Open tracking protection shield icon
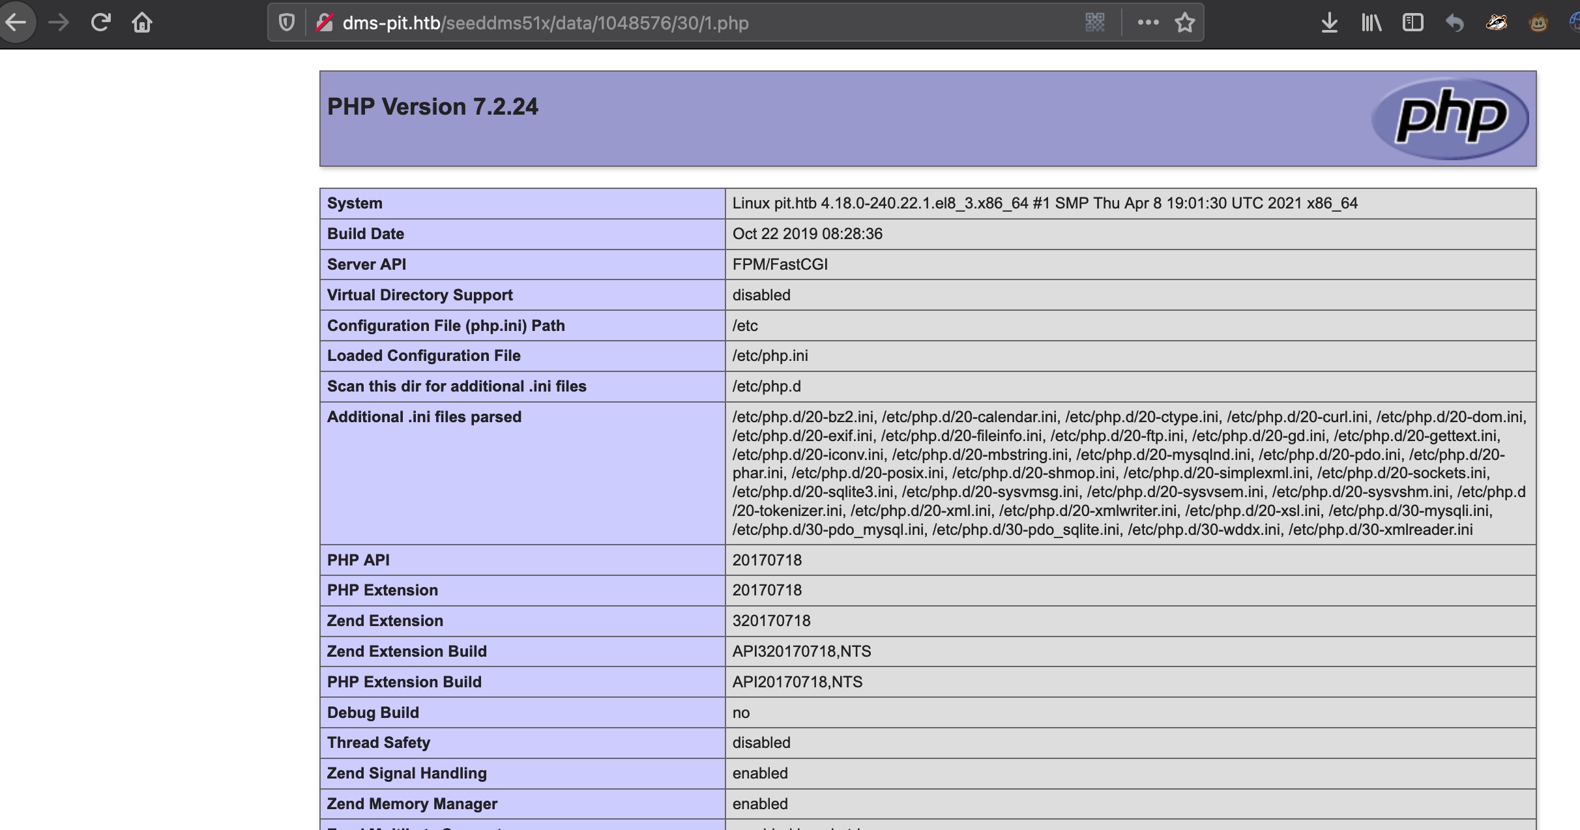Viewport: 1580px width, 830px height. point(287,23)
